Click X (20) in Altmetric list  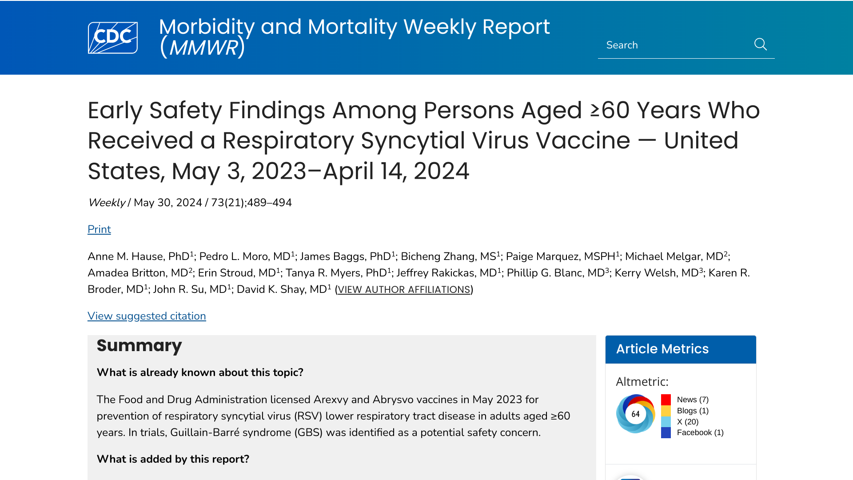point(688,422)
